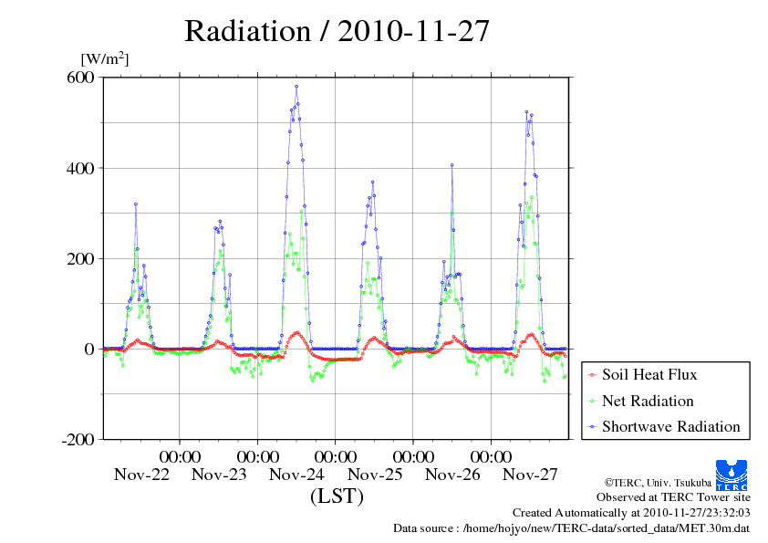Click the chart title 'Radiation / 2010-11-27'

point(337,31)
